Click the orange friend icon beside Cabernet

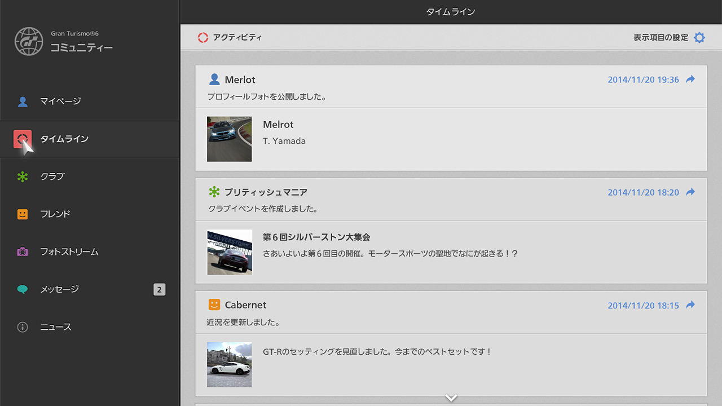click(x=214, y=304)
